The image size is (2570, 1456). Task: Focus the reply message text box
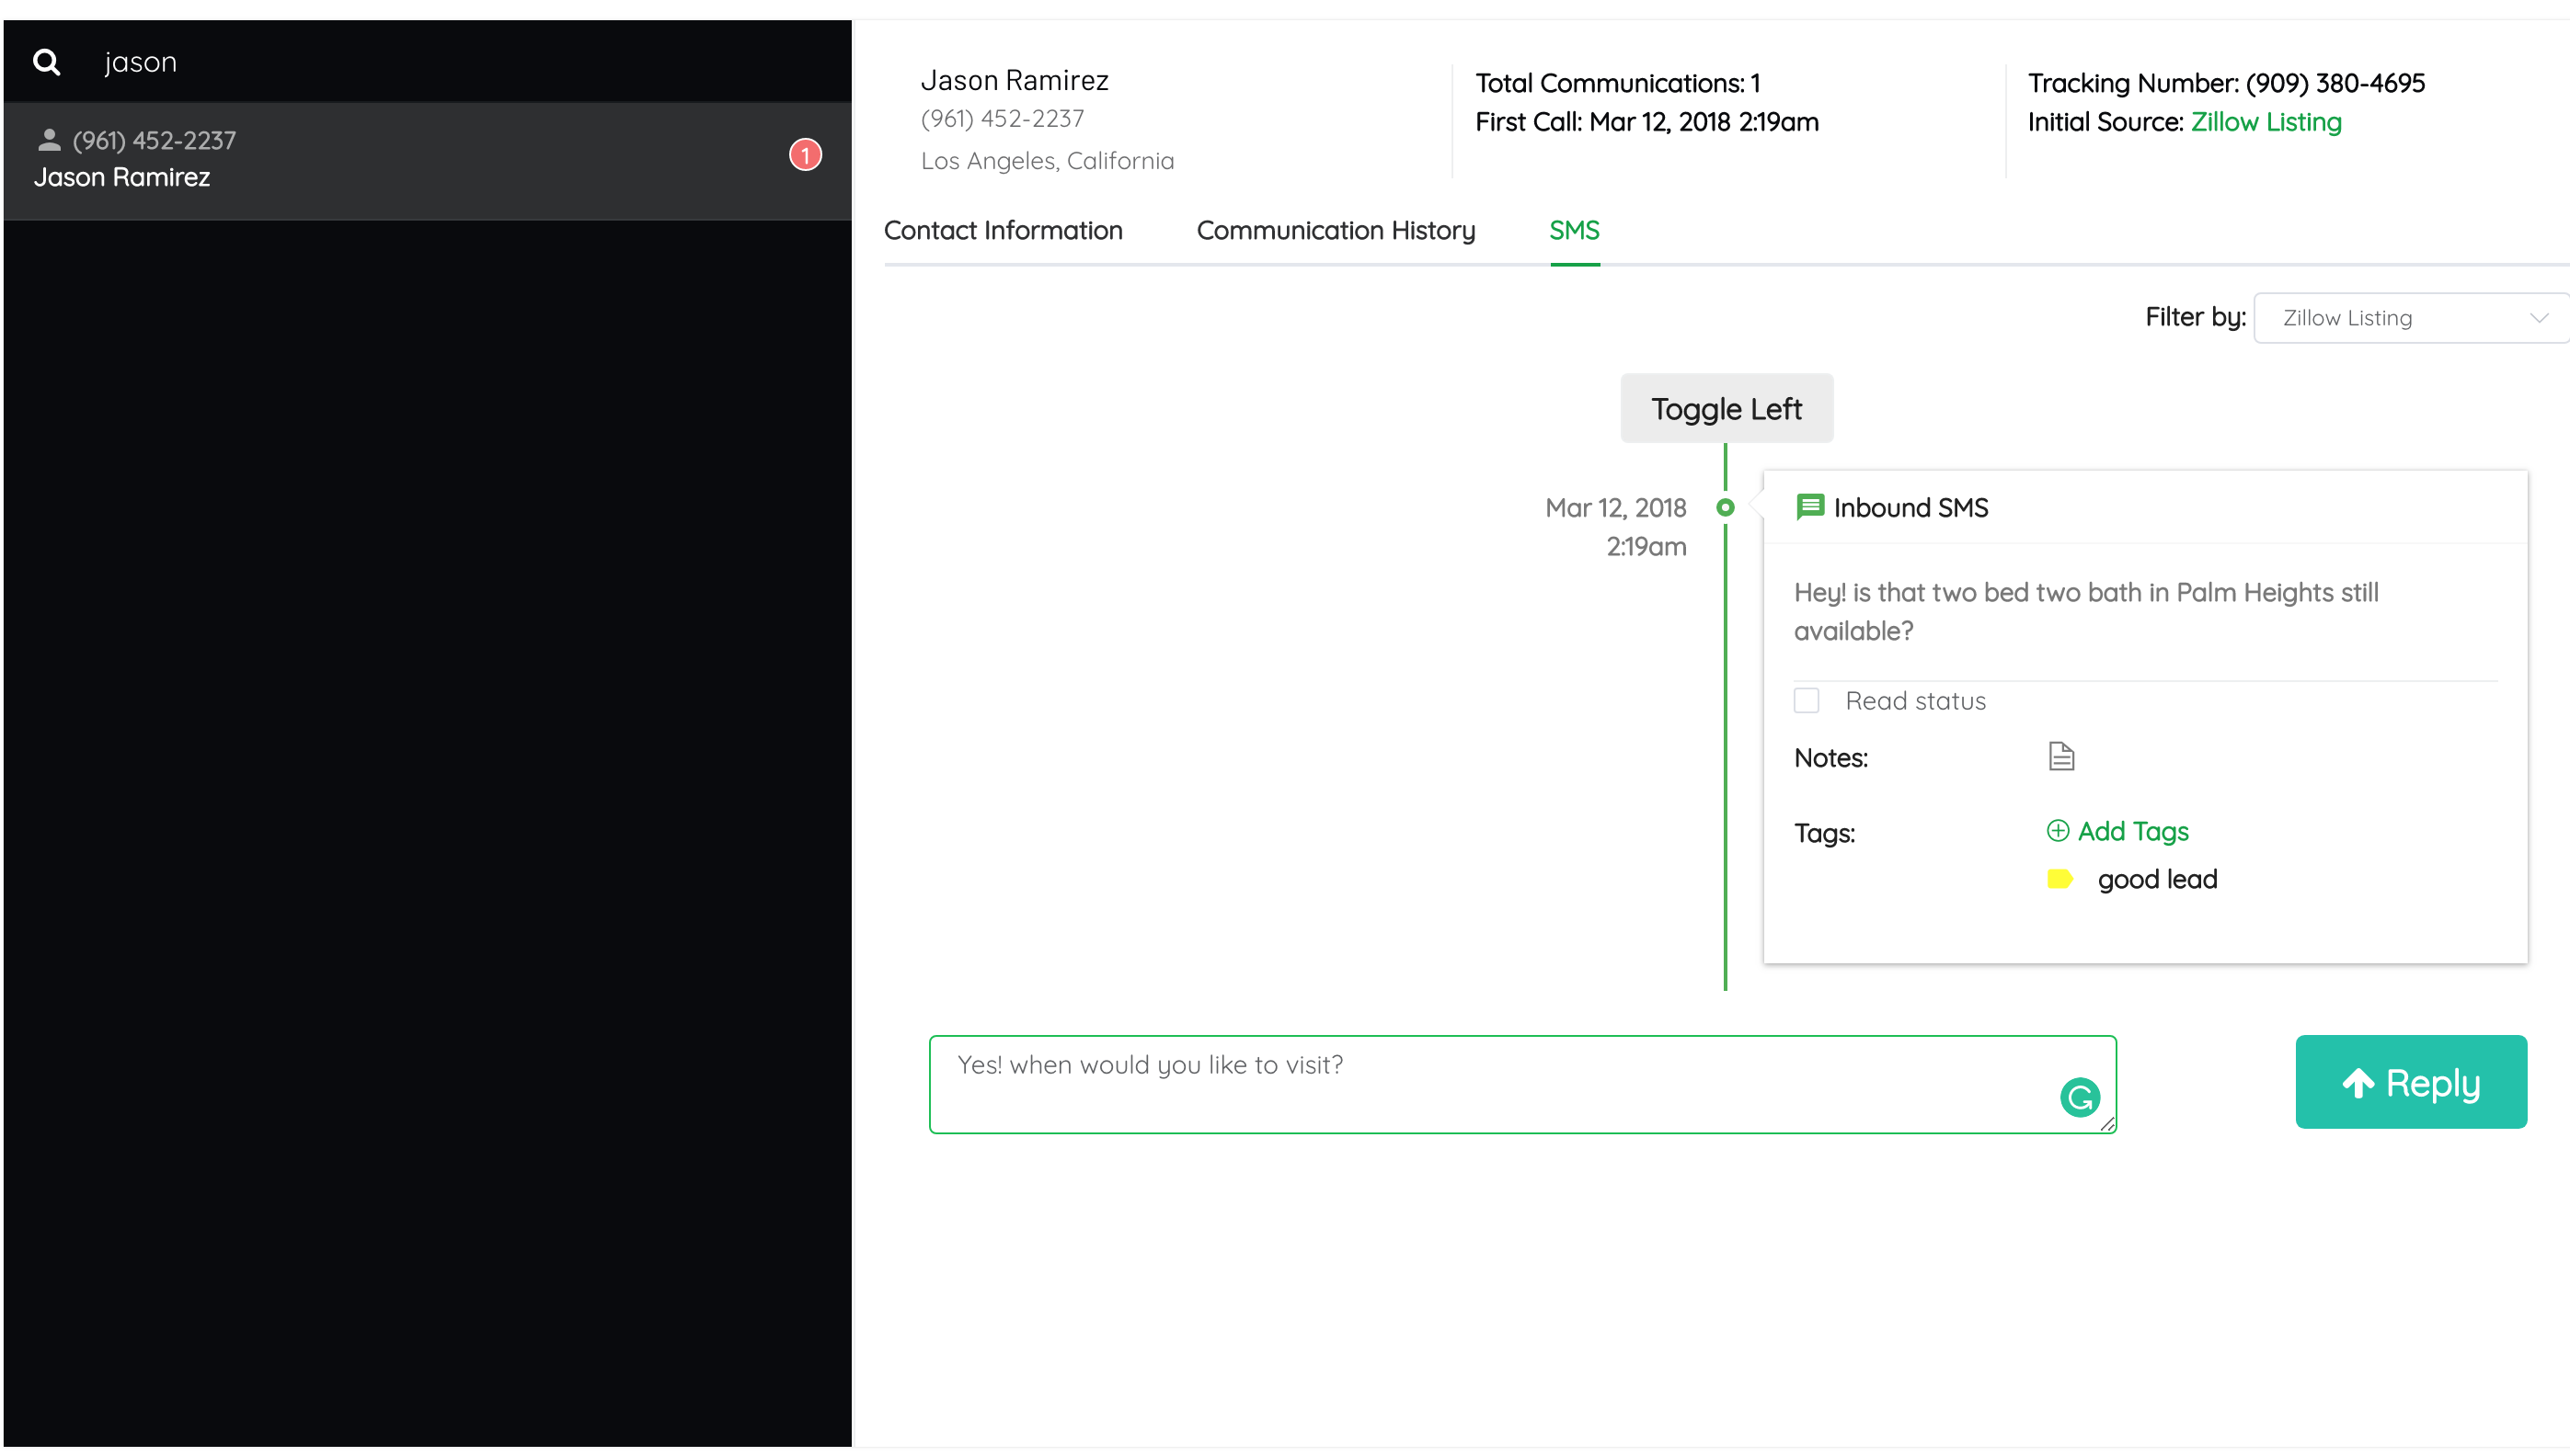(1521, 1084)
